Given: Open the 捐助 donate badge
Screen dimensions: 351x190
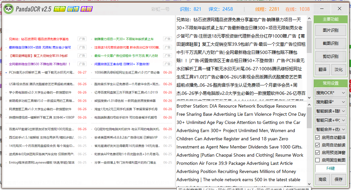Looking at the screenshot, I should pos(60,9).
